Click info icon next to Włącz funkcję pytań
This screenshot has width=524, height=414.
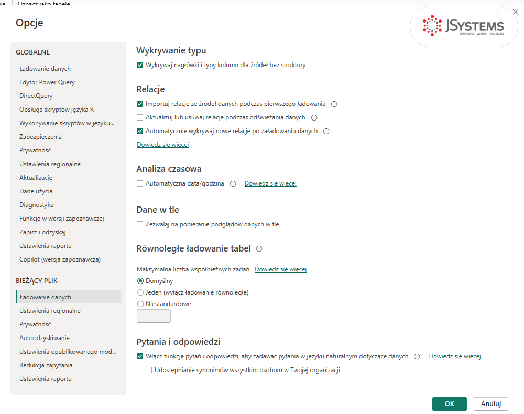click(417, 356)
